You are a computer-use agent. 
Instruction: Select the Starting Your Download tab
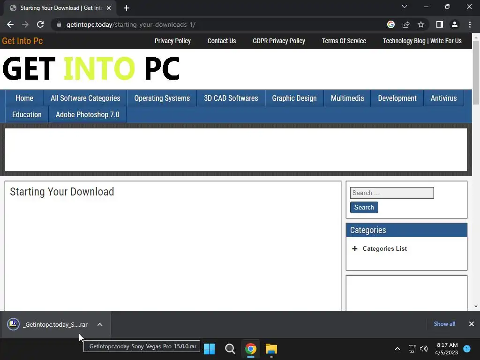click(x=60, y=8)
